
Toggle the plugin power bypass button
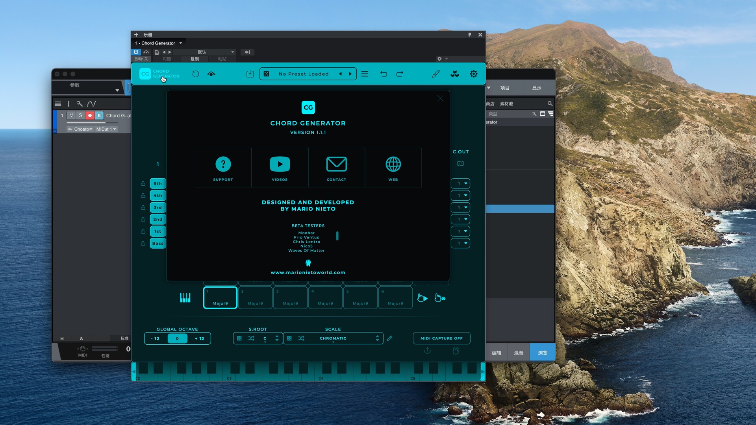coord(136,52)
